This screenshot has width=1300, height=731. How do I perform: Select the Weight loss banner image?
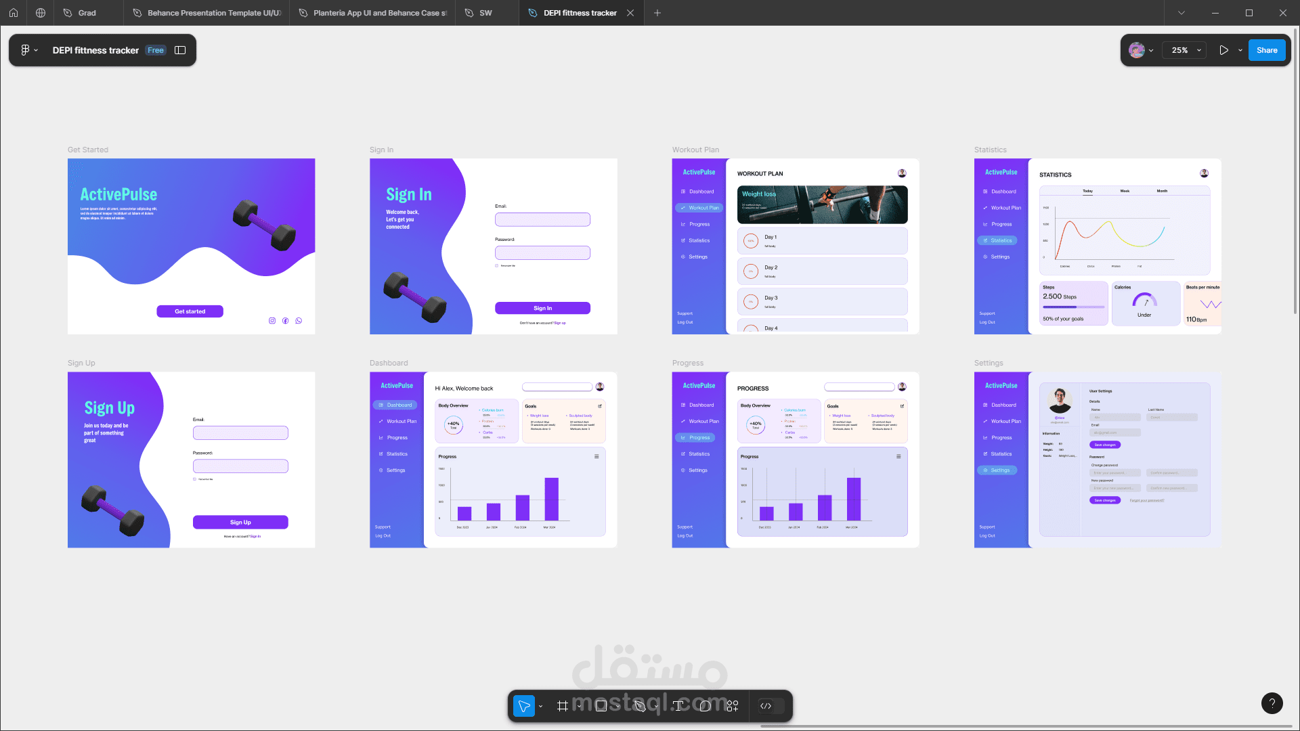tap(822, 204)
